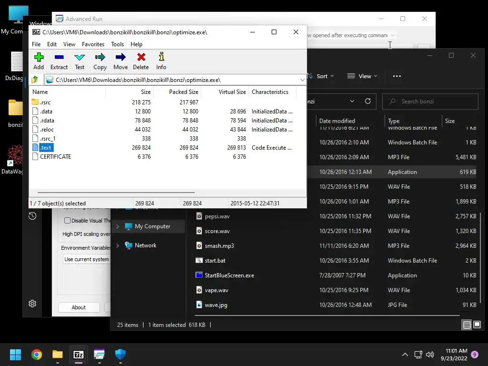Expand the Network tree node
Screen dimensions: 488x366
[118, 245]
